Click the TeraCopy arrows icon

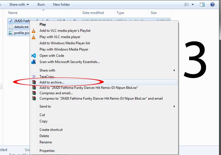[34, 77]
